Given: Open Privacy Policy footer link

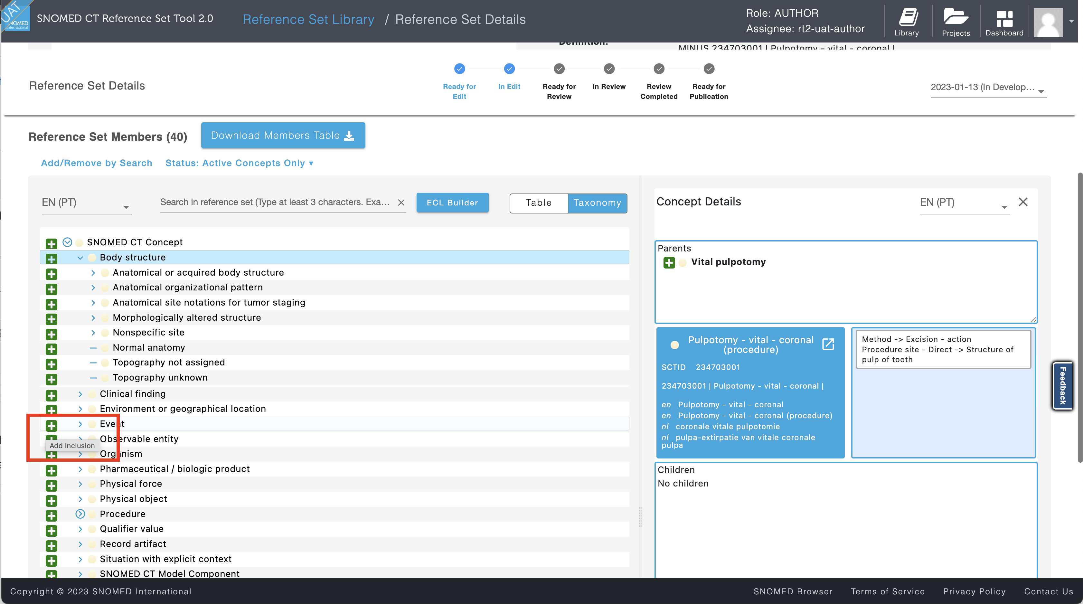Looking at the screenshot, I should click(x=974, y=591).
